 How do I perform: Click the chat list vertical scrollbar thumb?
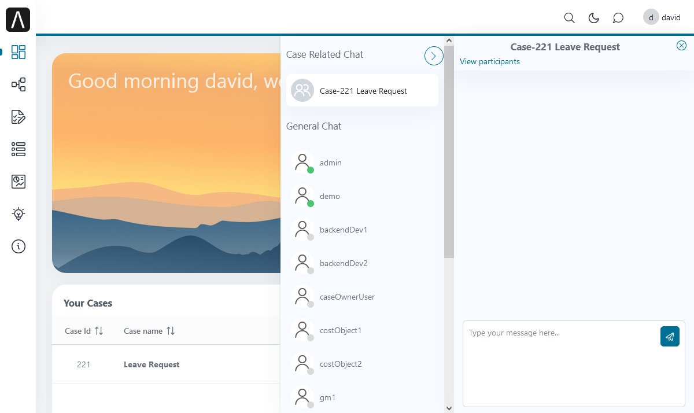[x=449, y=152]
